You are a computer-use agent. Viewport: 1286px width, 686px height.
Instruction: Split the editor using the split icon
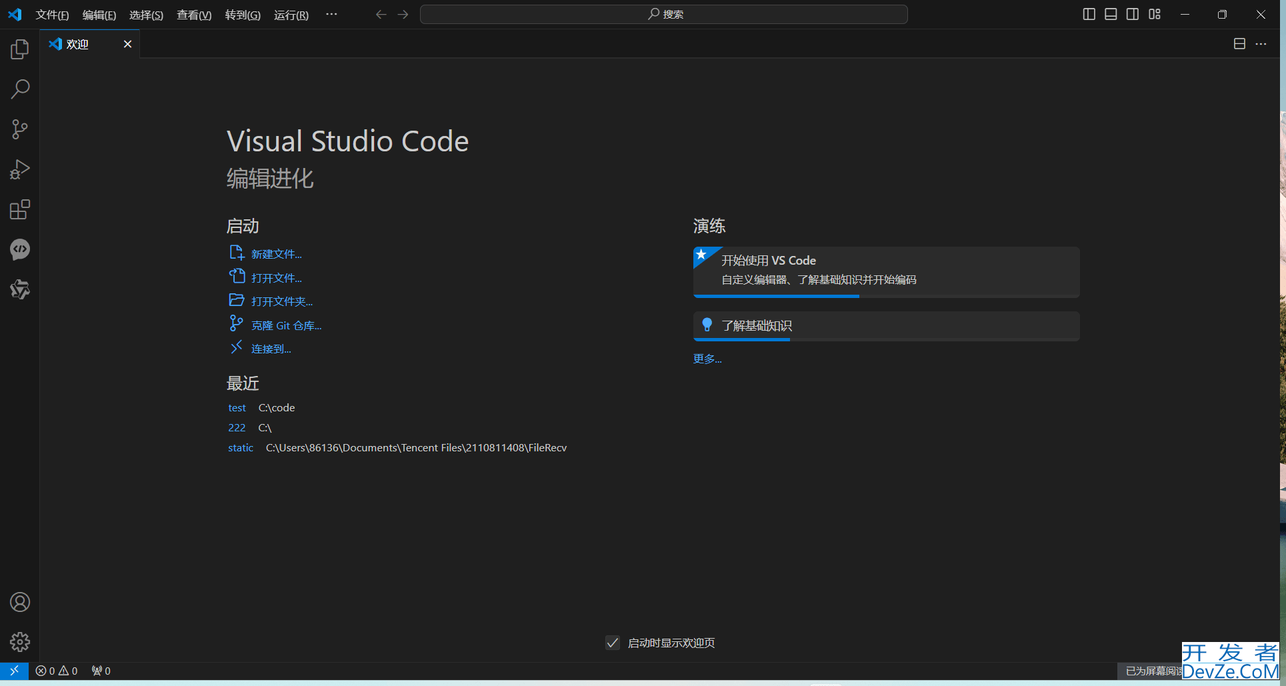[1239, 44]
